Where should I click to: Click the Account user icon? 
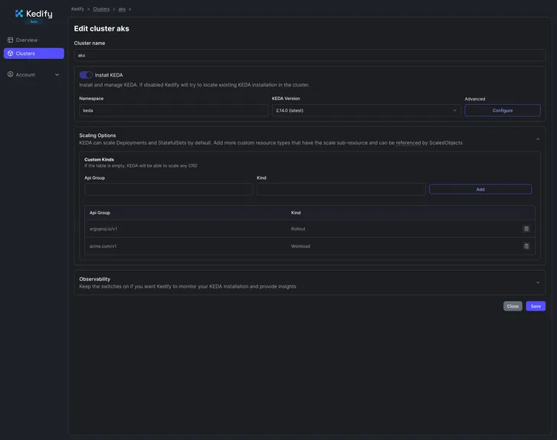[x=11, y=74]
